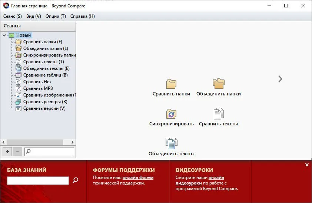Screen dimensions: 312x203
Task: Click the sessions tree scroll right arrow
Action: coord(72,142)
